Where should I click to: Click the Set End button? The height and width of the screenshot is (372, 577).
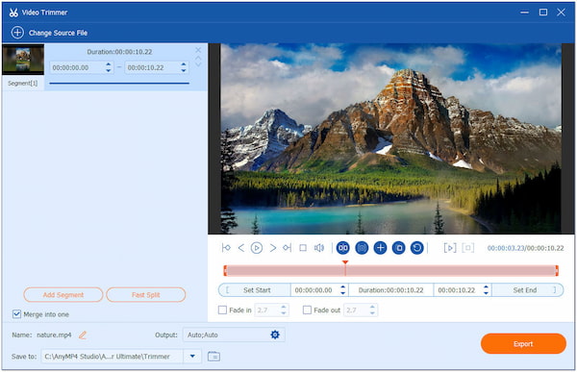[x=528, y=290]
